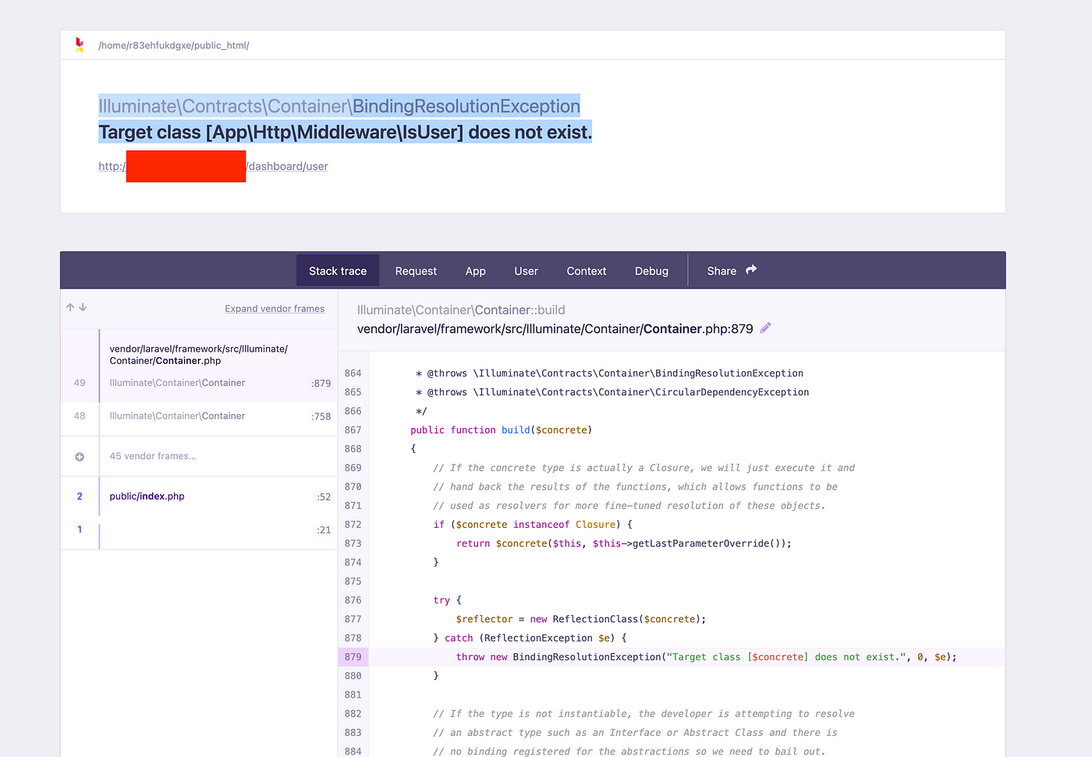Screen dimensions: 1092x757
Task: Click the Expand vendor frames link
Action: 275,309
